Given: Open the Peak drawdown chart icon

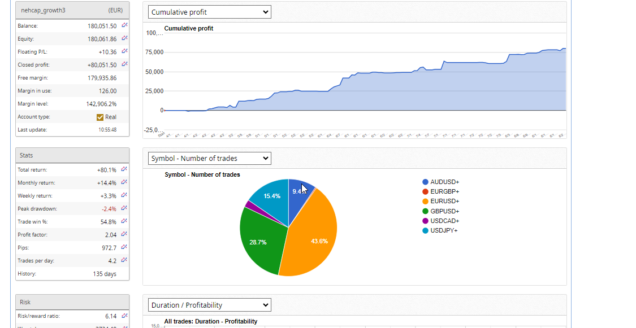Looking at the screenshot, I should (124, 208).
